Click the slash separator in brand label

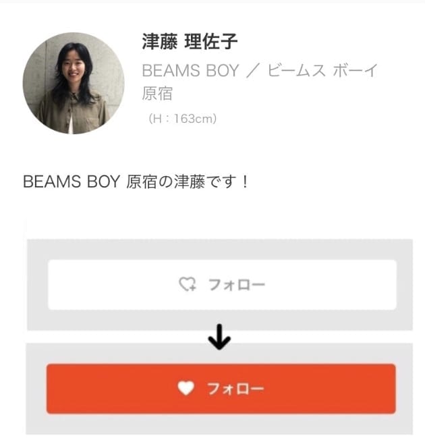click(253, 70)
